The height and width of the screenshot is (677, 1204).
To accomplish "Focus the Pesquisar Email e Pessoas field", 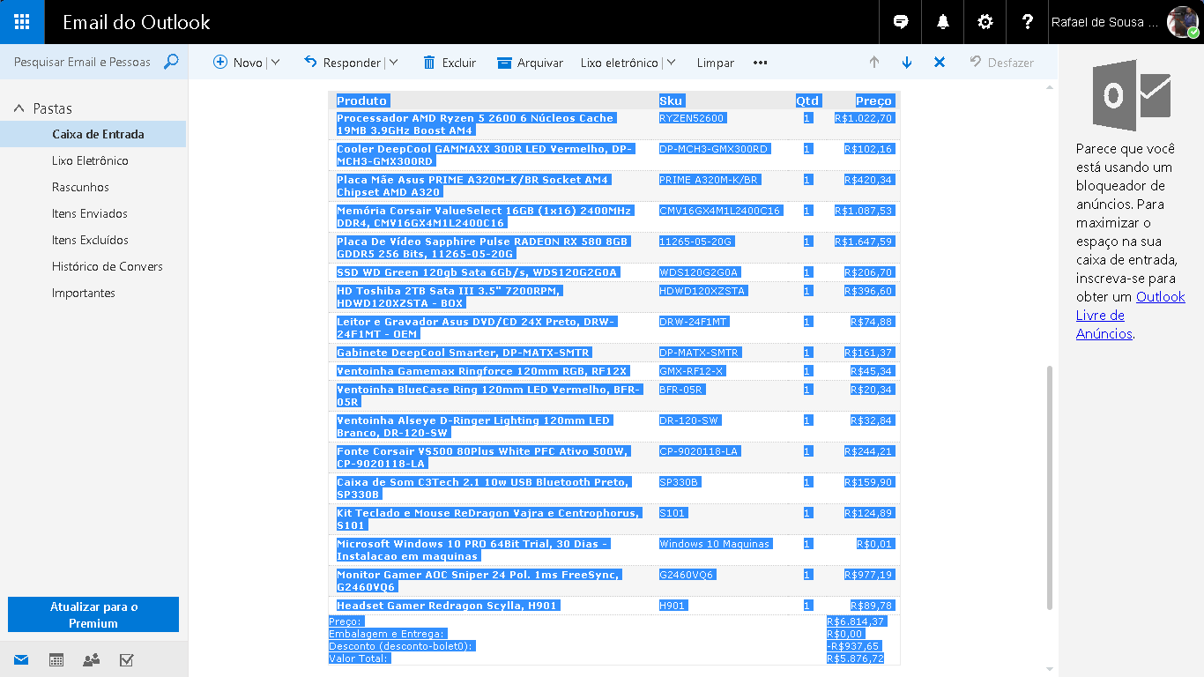I will pyautogui.click(x=82, y=63).
